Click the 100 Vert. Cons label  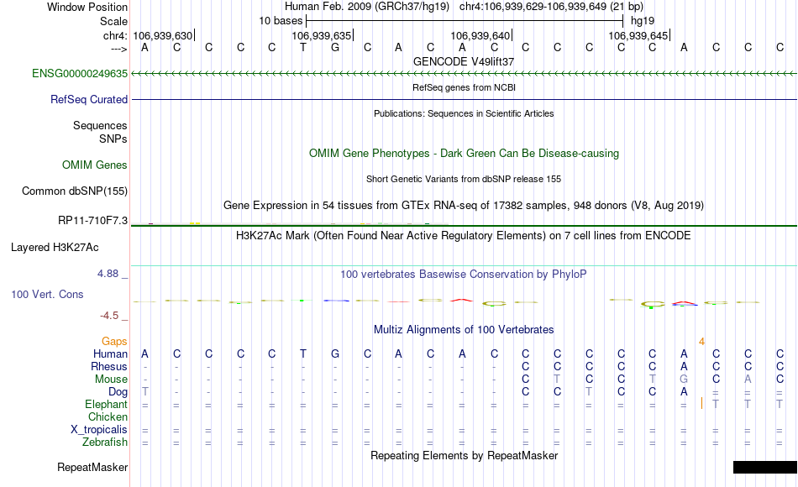tap(47, 294)
